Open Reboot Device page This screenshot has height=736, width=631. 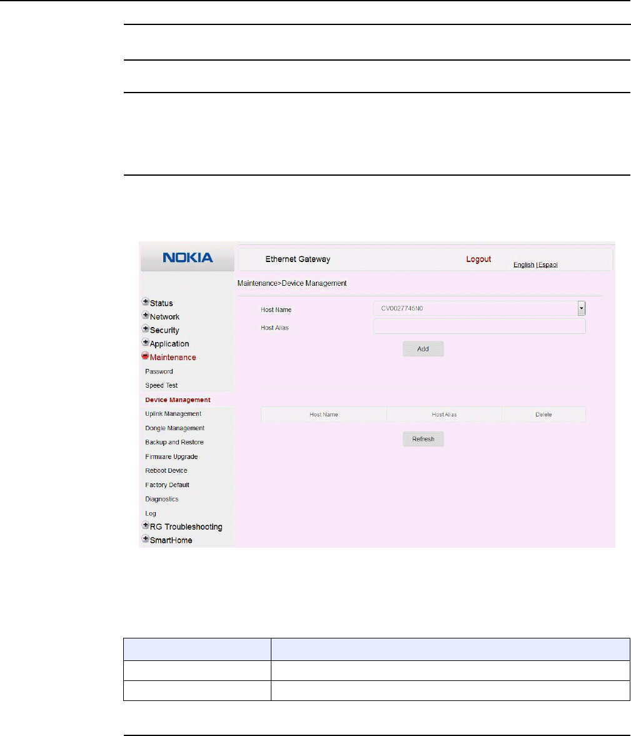[166, 471]
